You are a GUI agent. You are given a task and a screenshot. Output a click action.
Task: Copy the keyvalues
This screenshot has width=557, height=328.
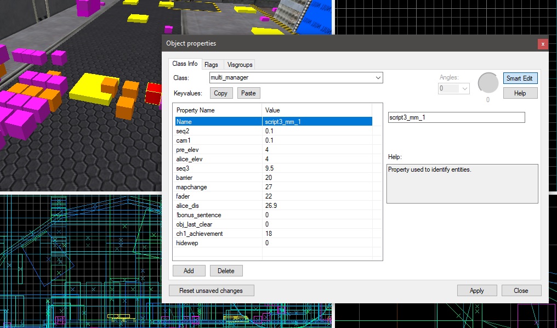[x=220, y=93]
